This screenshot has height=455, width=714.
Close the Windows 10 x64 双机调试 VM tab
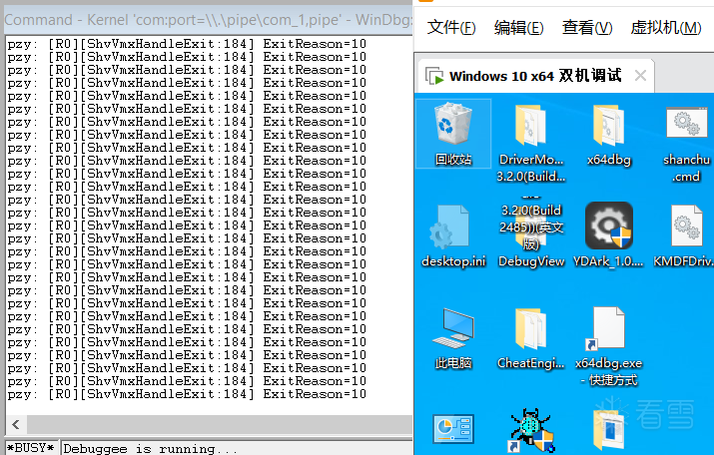(640, 76)
